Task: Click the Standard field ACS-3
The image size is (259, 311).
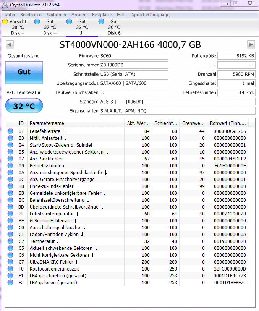Action: click(x=178, y=102)
